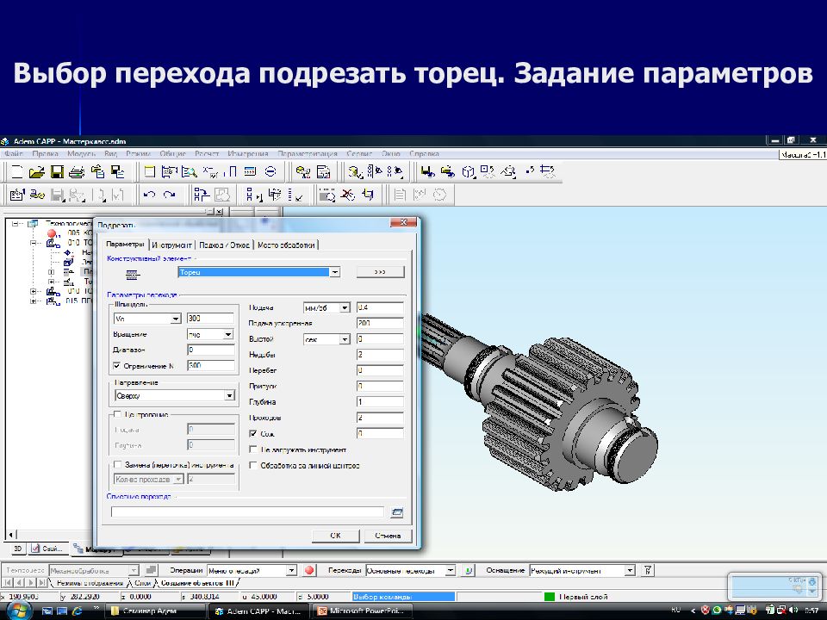The width and height of the screenshot is (827, 620).
Task: Click the Глубина value field
Action: click(380, 402)
